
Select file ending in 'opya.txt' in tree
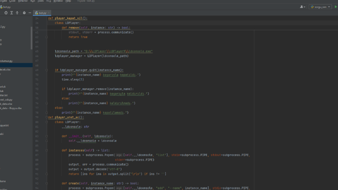pos(4,125)
